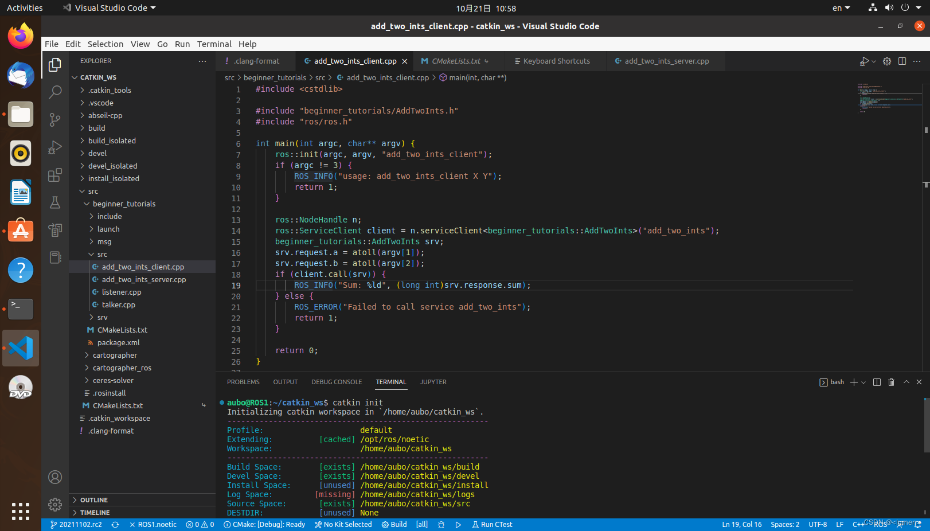930x531 pixels.
Task: Open Source Control view in Activity Bar
Action: pos(54,119)
